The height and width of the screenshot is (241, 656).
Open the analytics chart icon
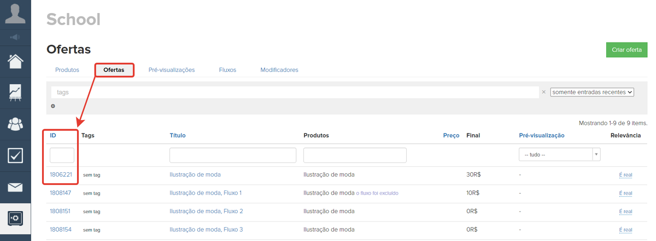[15, 92]
